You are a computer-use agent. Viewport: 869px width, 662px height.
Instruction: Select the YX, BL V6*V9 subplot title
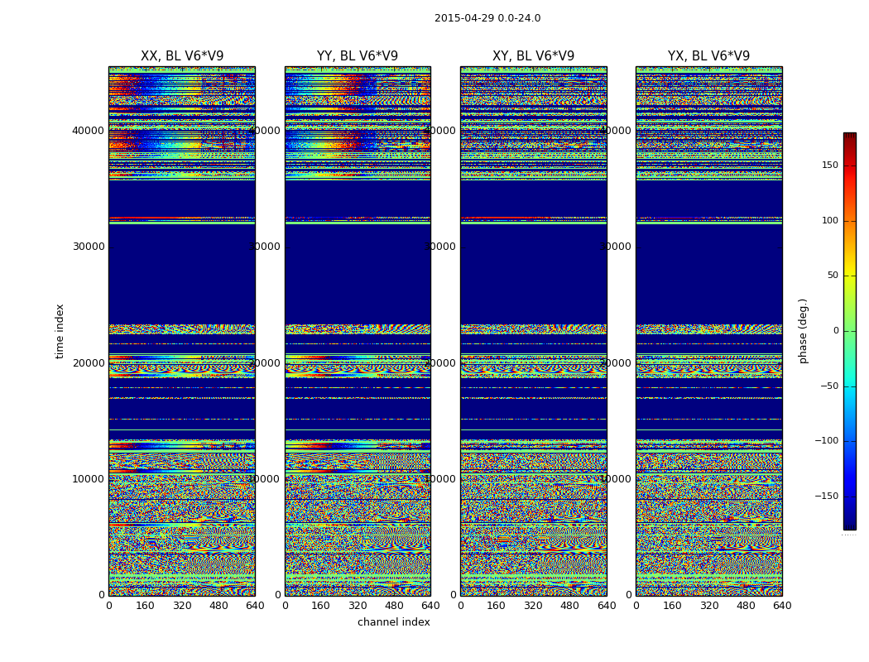tap(708, 56)
